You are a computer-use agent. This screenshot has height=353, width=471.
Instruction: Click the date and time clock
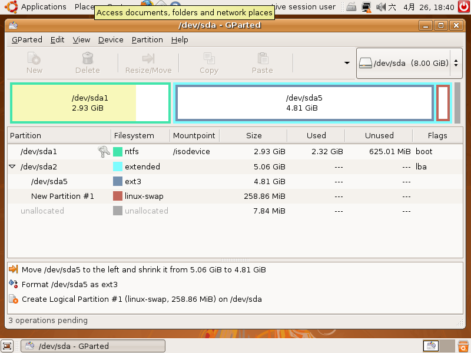click(x=429, y=7)
